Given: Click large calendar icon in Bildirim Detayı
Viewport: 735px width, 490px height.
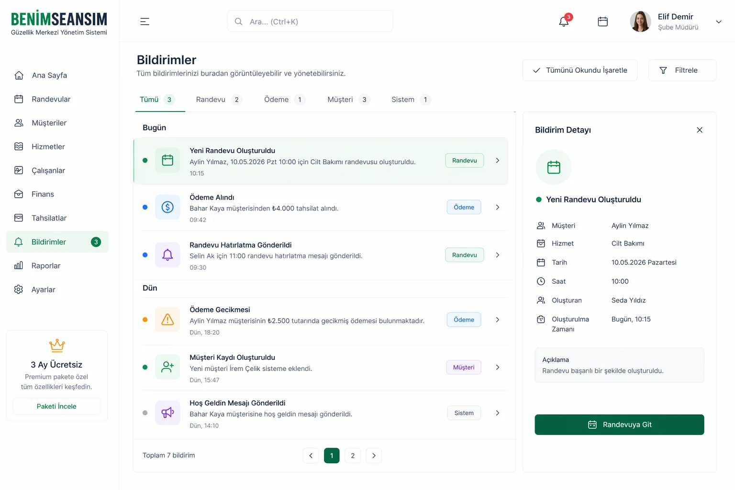Looking at the screenshot, I should [x=554, y=167].
